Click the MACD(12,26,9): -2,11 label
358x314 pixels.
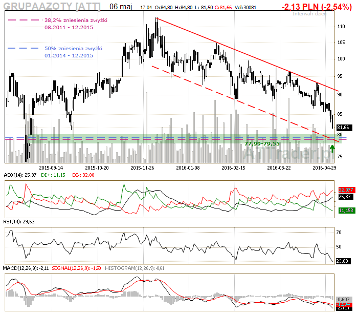26,268
